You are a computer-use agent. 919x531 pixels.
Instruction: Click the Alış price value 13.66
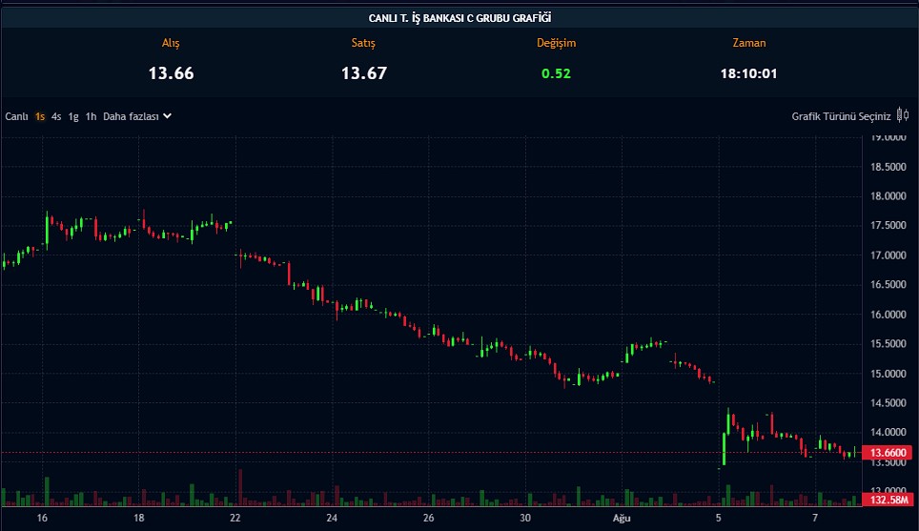click(171, 73)
